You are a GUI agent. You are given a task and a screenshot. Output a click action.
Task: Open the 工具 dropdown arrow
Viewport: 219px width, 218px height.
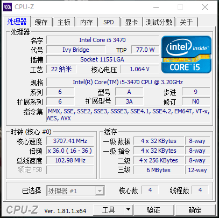point(128,209)
